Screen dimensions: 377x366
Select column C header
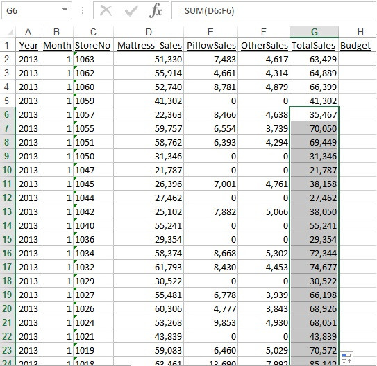93,32
